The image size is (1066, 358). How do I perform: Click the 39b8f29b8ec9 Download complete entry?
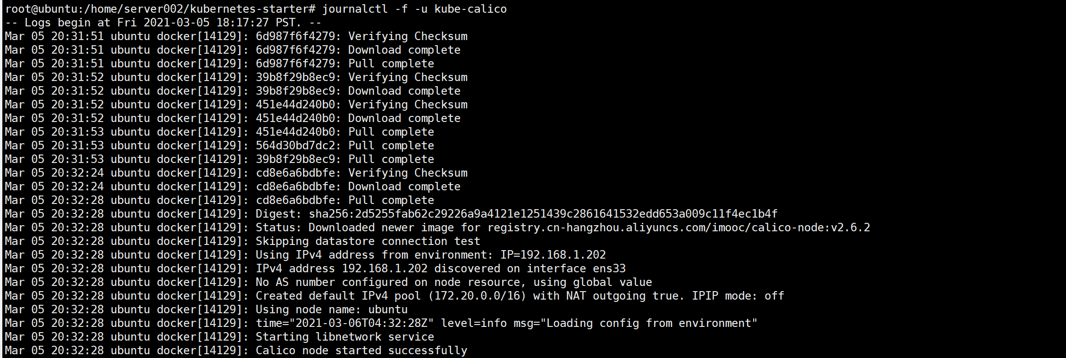coord(358,91)
